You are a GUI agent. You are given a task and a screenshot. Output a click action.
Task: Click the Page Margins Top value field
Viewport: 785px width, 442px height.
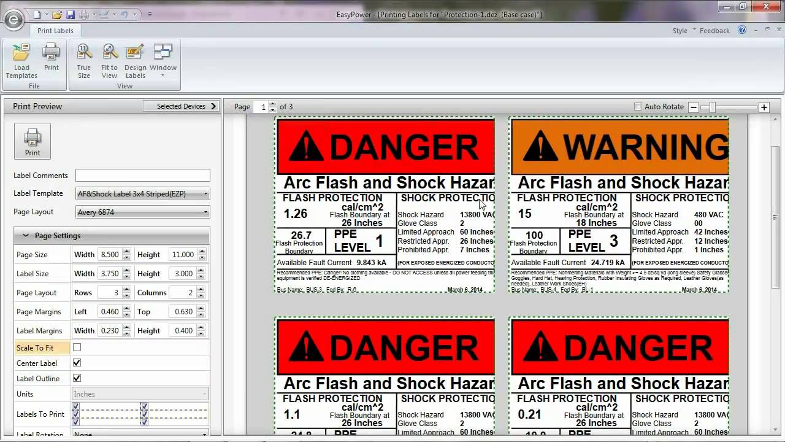(x=182, y=312)
